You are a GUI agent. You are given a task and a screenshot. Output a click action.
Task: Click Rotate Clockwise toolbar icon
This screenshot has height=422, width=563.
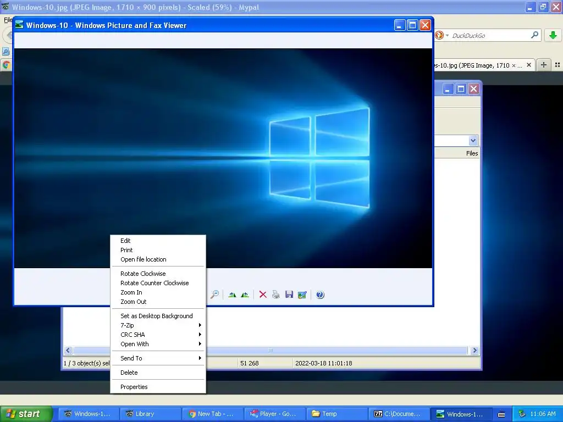233,295
